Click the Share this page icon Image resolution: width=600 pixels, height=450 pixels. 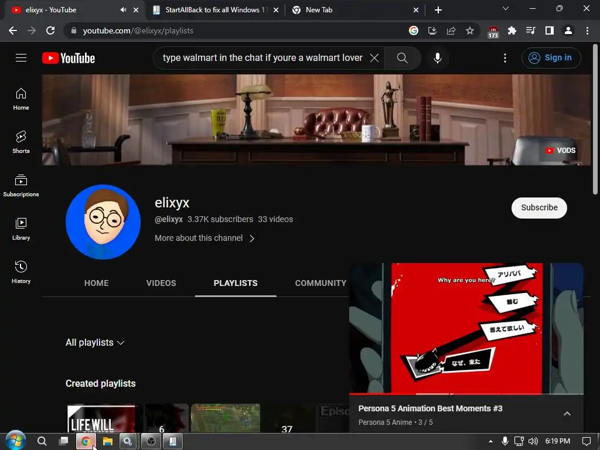pos(451,30)
